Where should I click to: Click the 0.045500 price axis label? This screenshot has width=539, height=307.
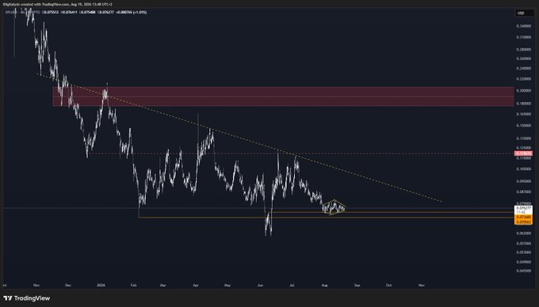tap(523, 271)
